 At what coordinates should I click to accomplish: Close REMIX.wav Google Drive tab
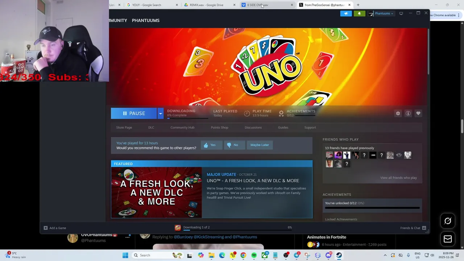(235, 5)
